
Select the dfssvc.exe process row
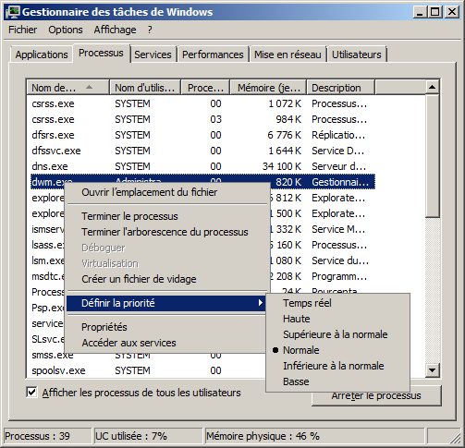(x=202, y=151)
